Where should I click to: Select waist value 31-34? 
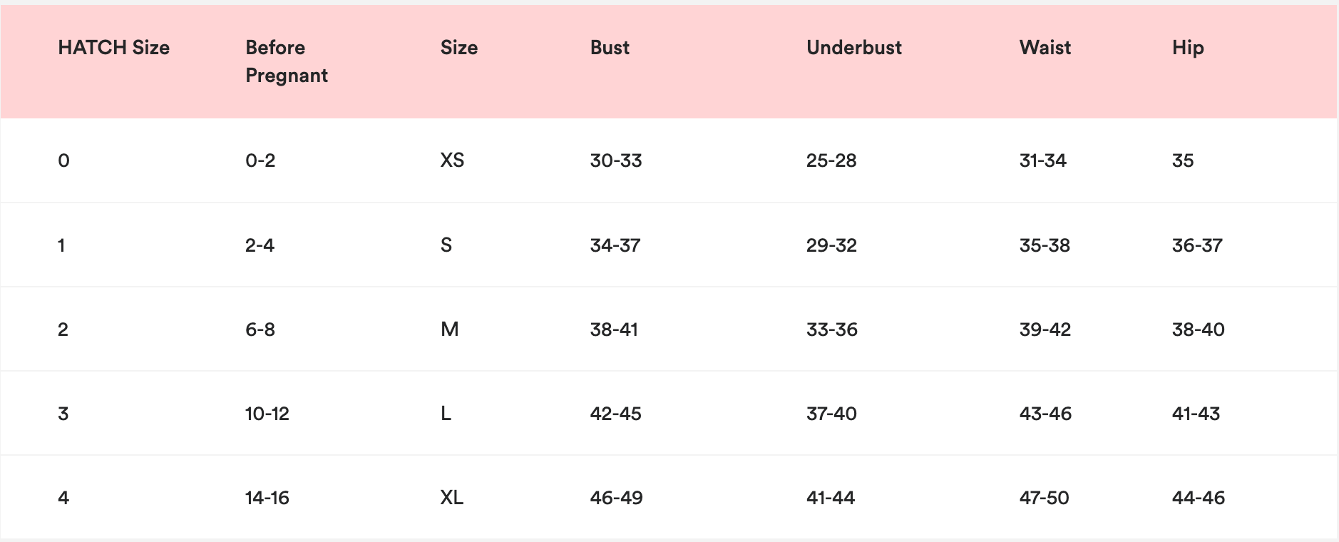1043,160
